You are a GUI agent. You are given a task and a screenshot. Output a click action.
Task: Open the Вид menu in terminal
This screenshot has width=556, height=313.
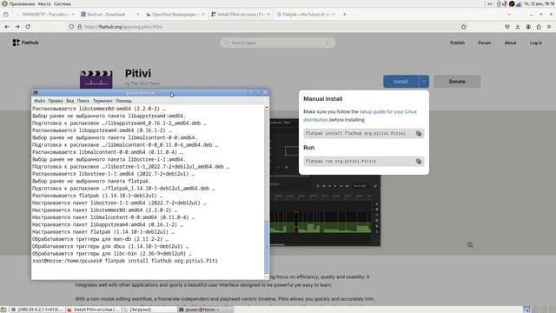69,101
